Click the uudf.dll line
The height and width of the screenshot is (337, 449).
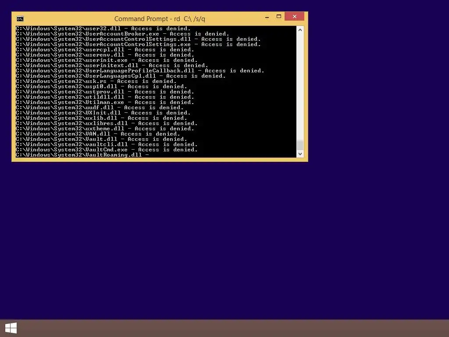(x=100, y=108)
